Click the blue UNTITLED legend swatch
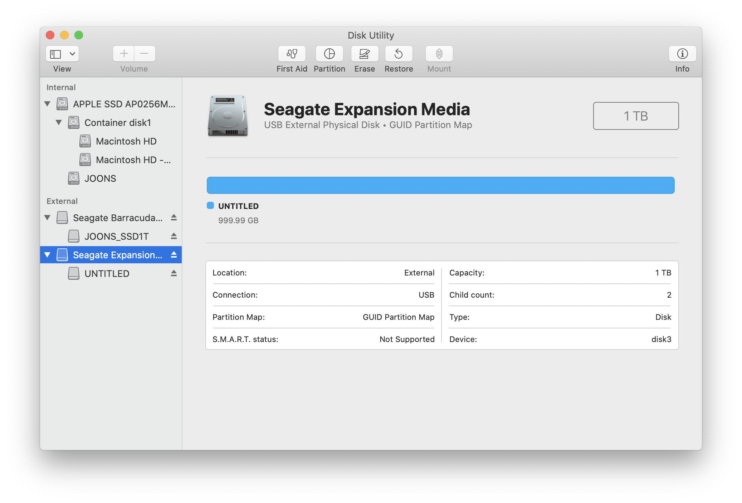Viewport: 742px width, 503px height. click(210, 205)
